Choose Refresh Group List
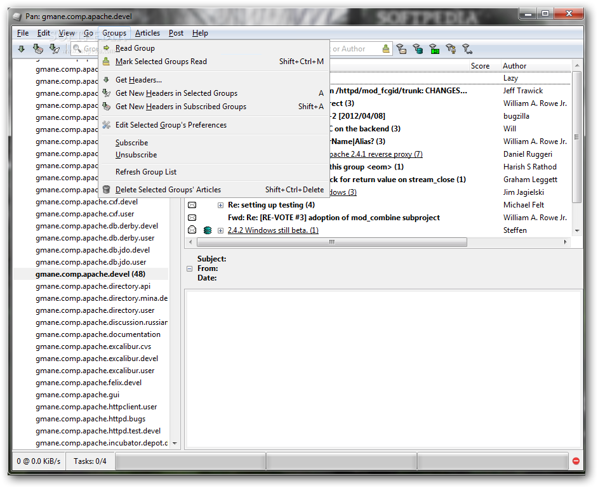The height and width of the screenshot is (488, 598). tap(213, 172)
